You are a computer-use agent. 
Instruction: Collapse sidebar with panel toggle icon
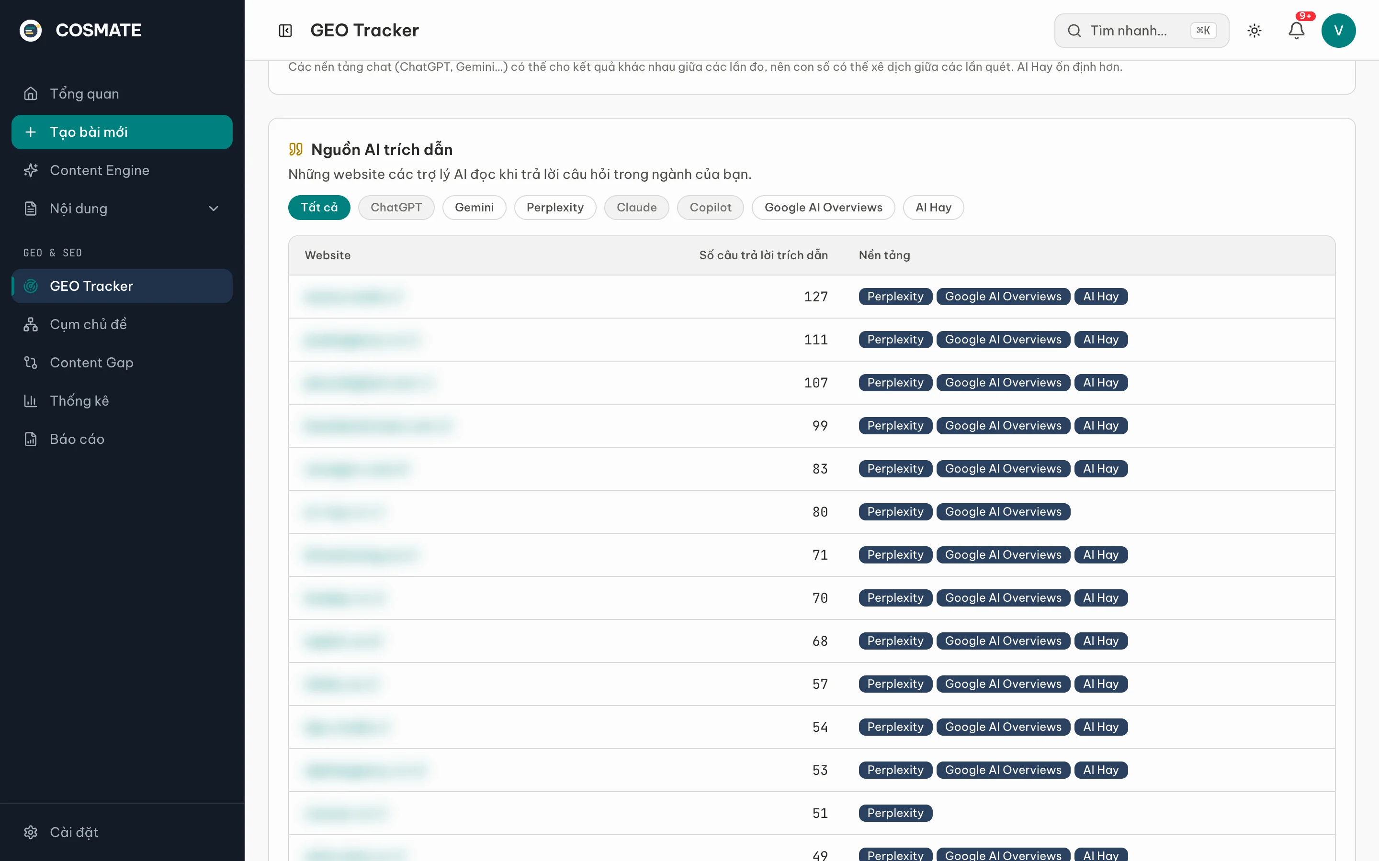tap(285, 30)
